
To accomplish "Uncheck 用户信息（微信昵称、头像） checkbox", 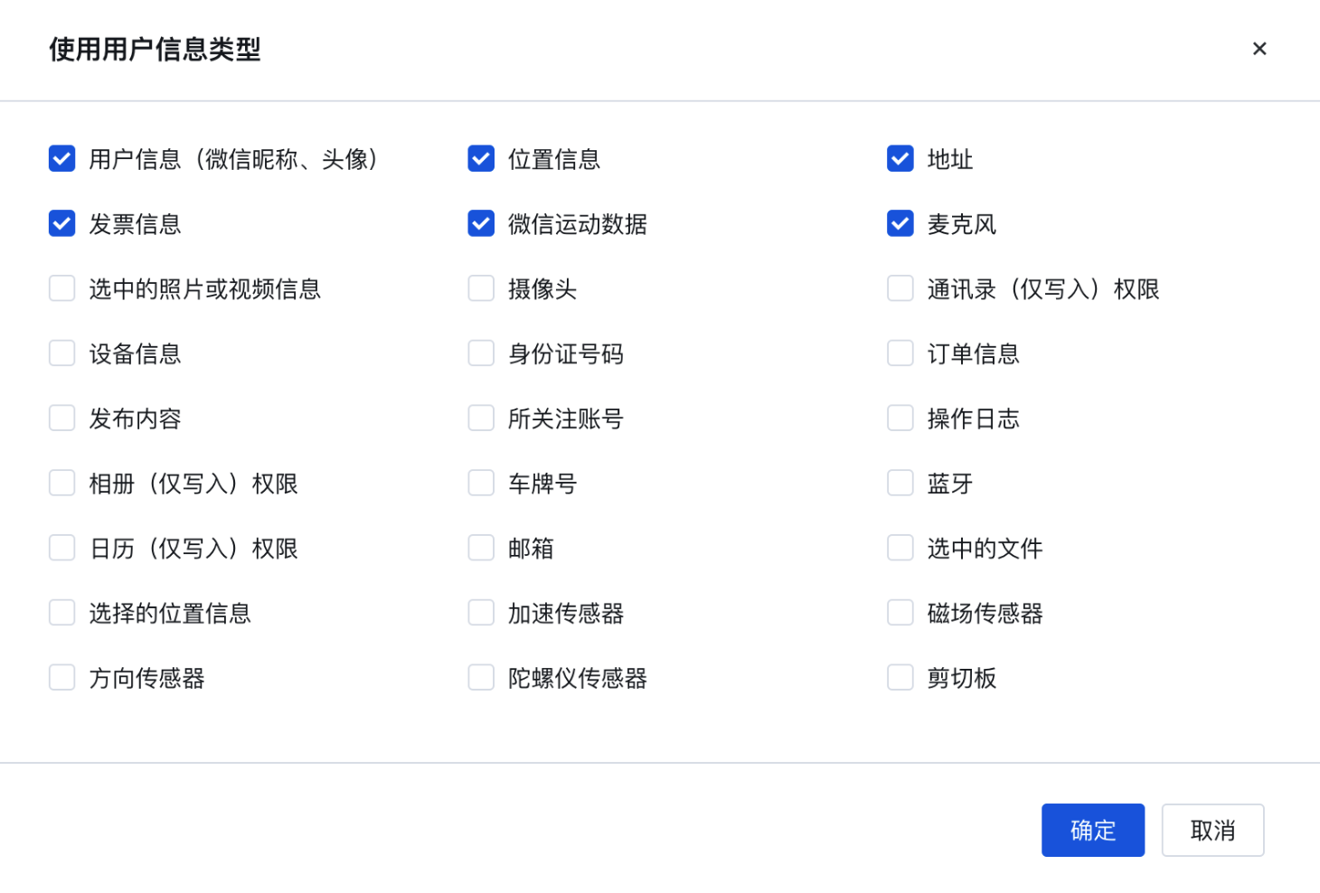I will [x=61, y=159].
